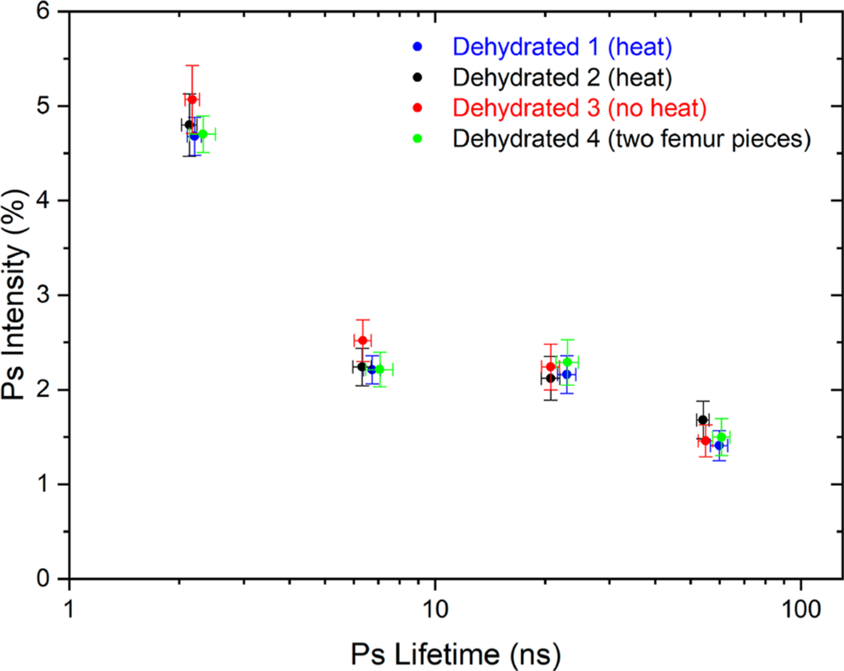Screen dimensions: 844x671
Task: Select the "Dehydrated 3 (no heat)" legend text
Action: 580,108
